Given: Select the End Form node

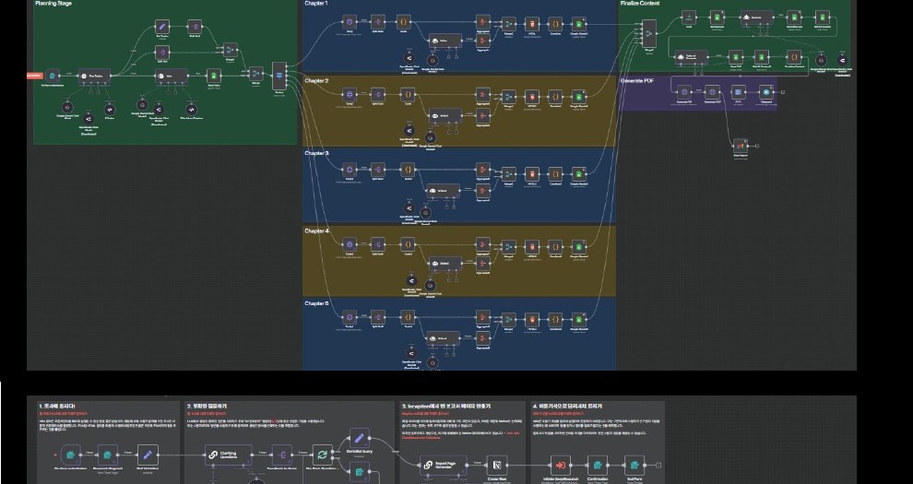Looking at the screenshot, I should (634, 466).
